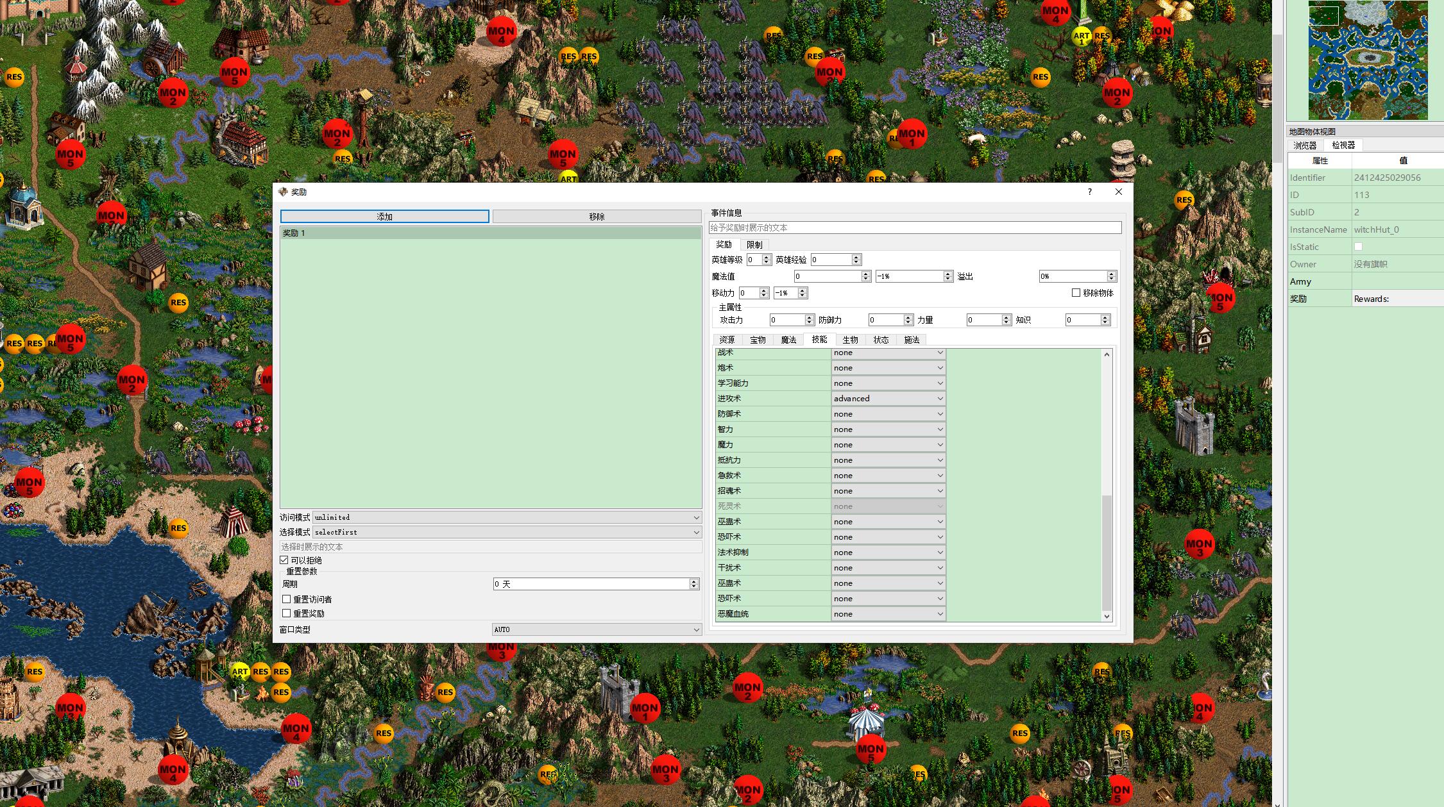
Task: Click the 力量 spin box
Action: [x=989, y=320]
